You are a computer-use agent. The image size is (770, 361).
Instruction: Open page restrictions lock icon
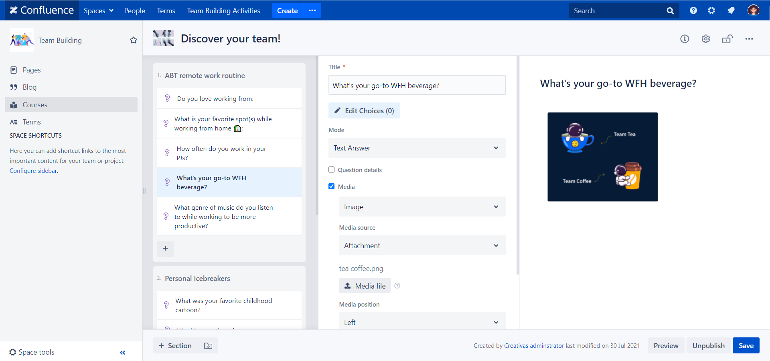pos(727,39)
